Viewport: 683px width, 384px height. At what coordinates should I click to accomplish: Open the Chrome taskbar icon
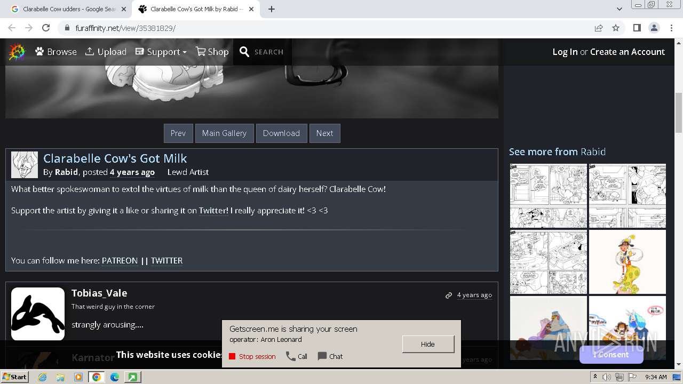click(x=96, y=377)
